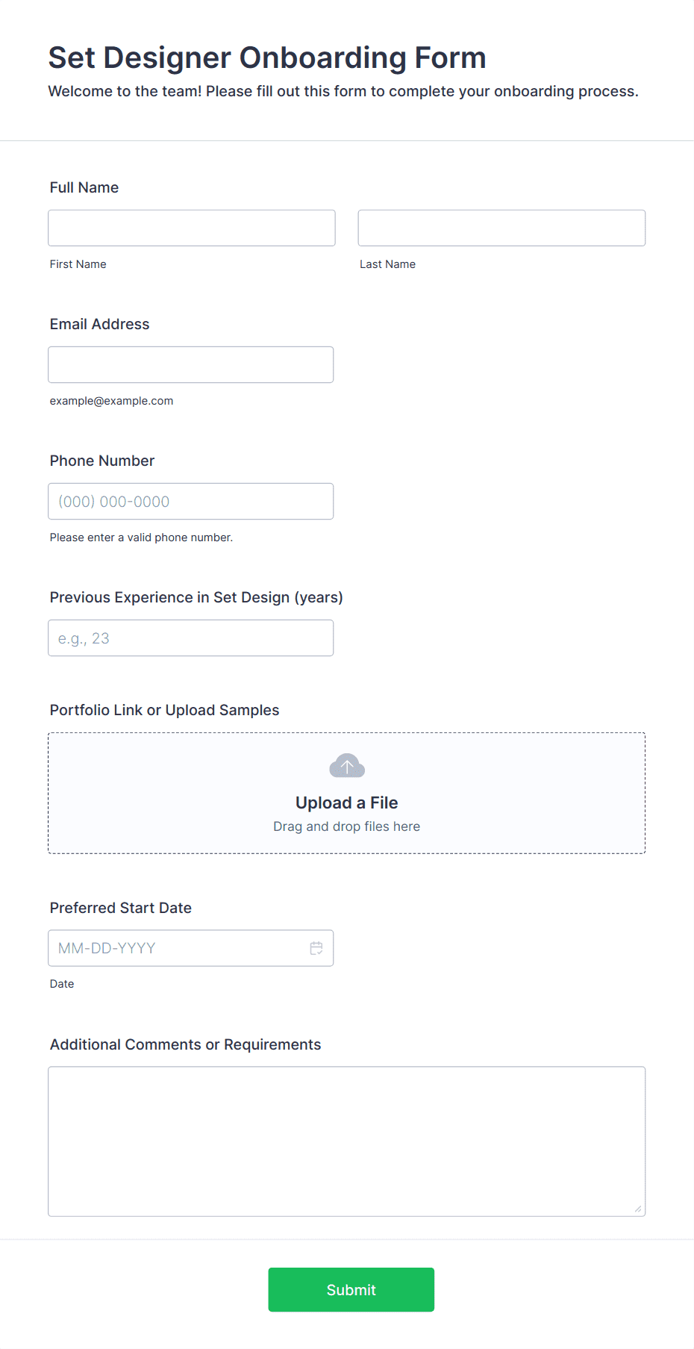
Task: Click the Upload a File heading
Action: coord(347,803)
